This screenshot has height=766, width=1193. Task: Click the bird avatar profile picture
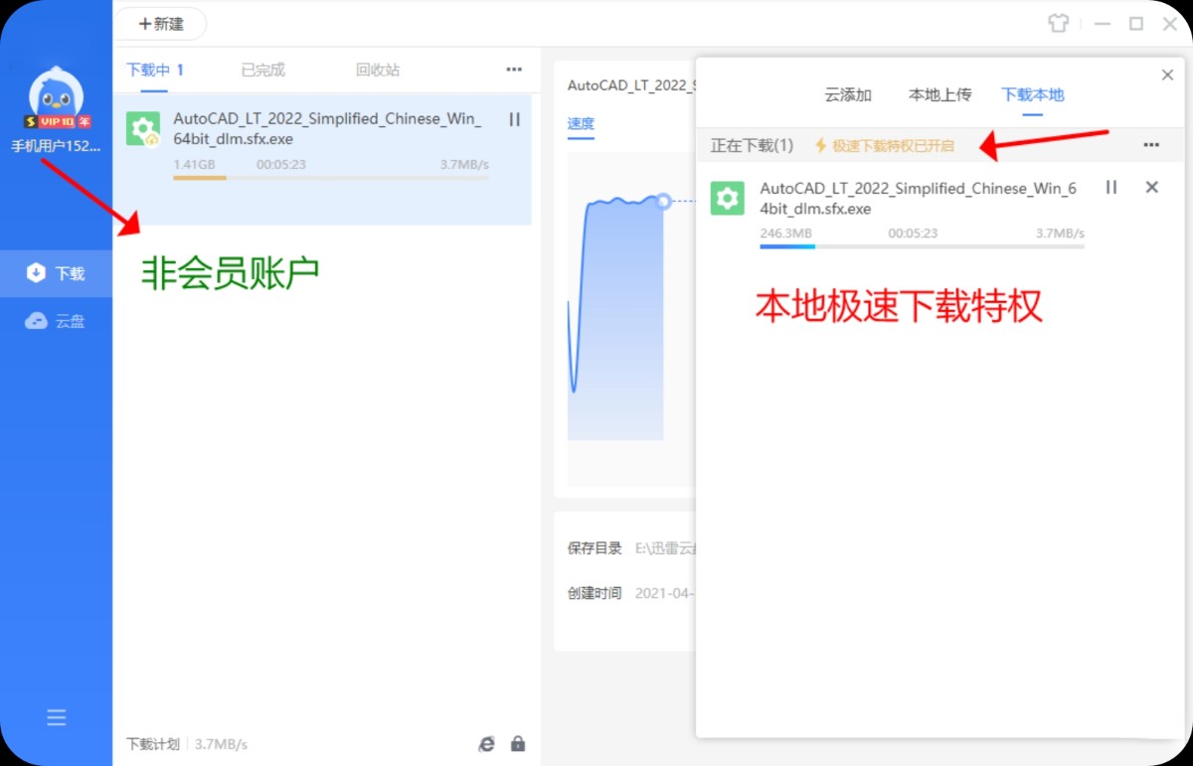[x=56, y=93]
